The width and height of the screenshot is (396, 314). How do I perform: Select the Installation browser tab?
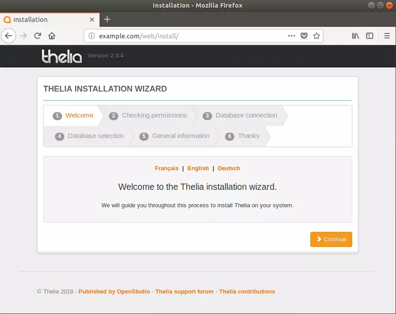point(50,20)
